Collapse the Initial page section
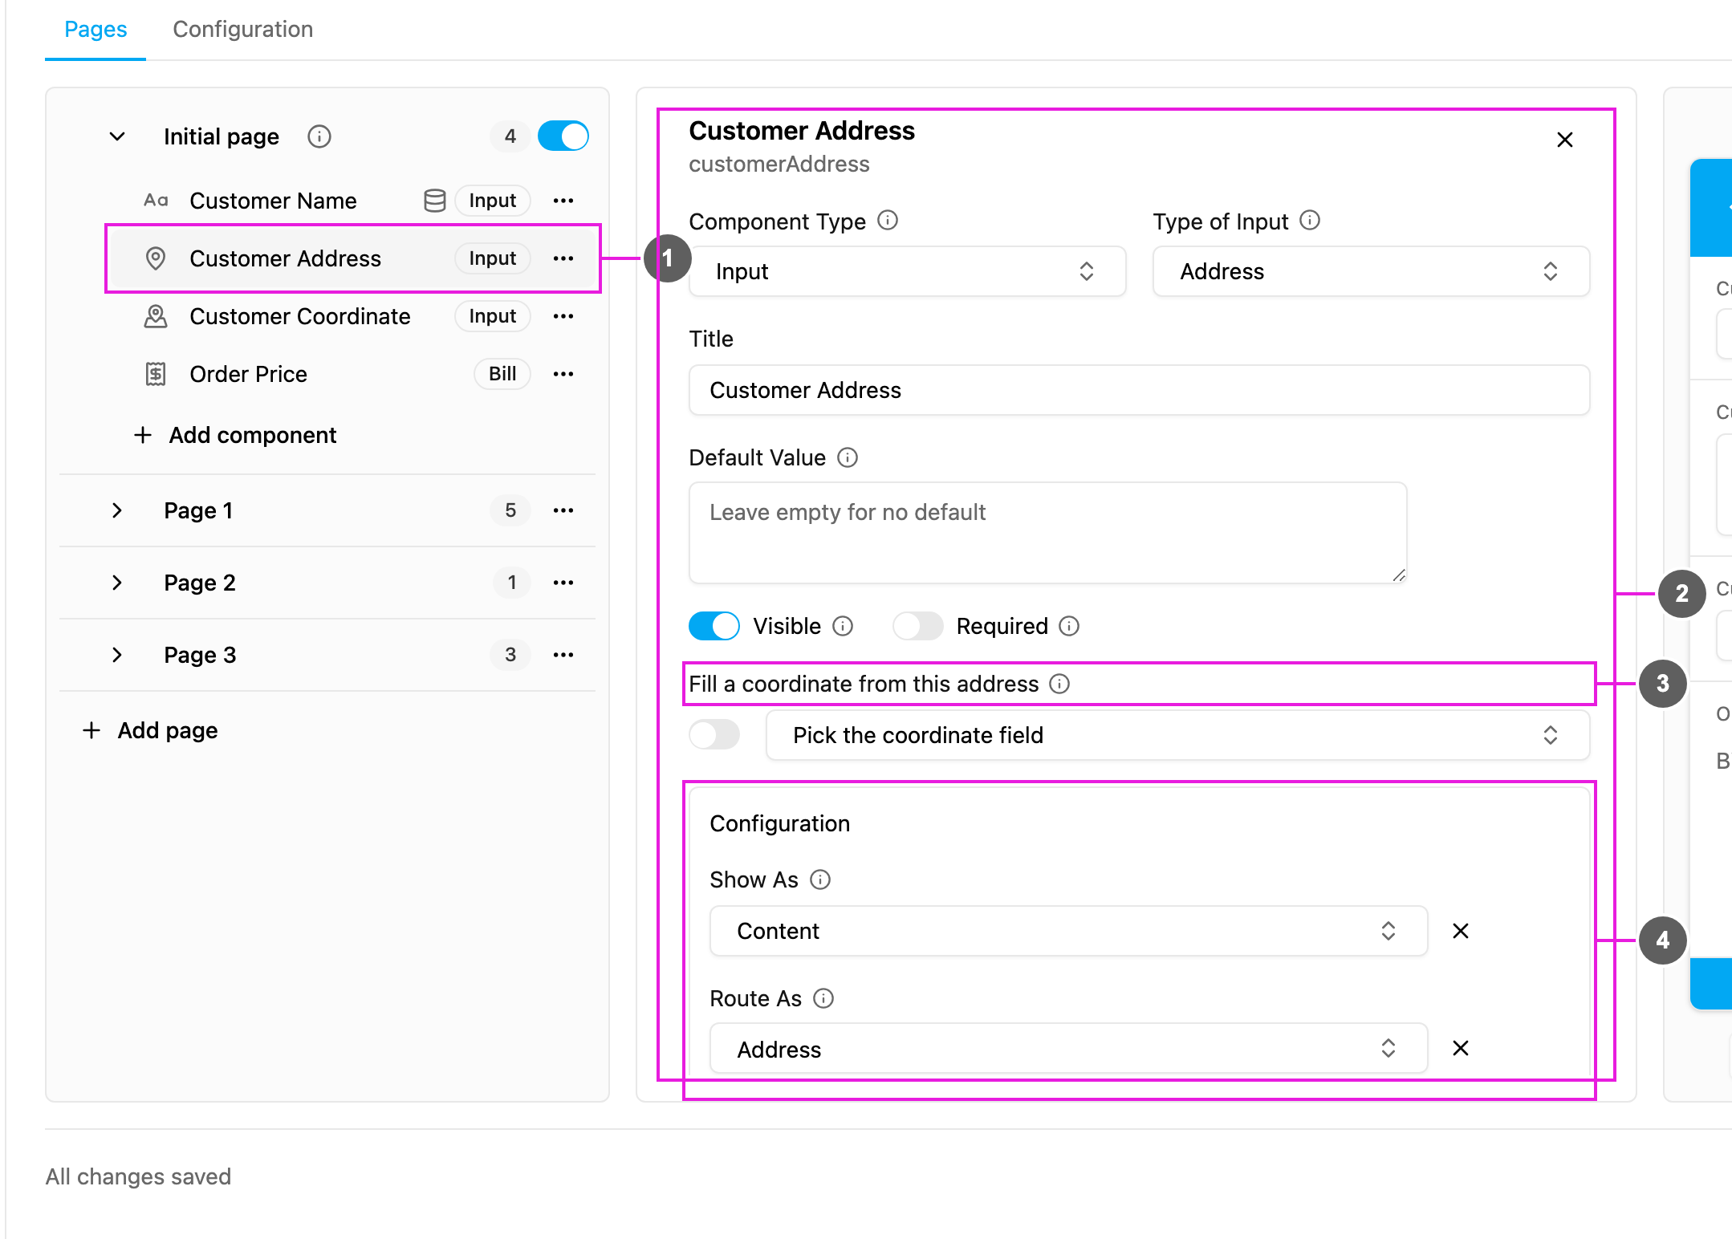The height and width of the screenshot is (1239, 1732). tap(117, 136)
